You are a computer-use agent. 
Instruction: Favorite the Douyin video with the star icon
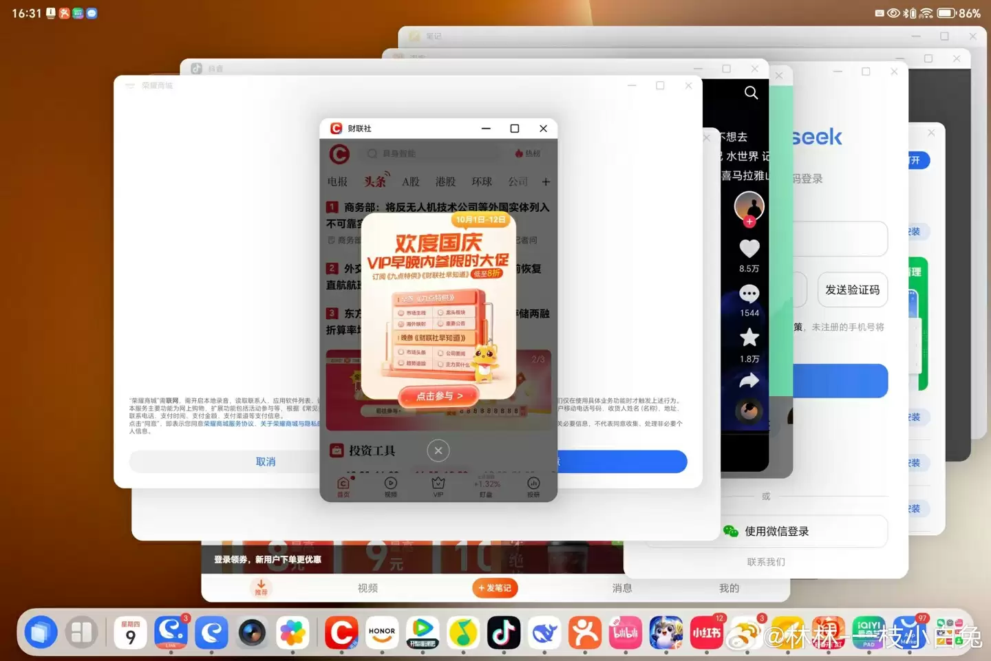click(x=749, y=338)
